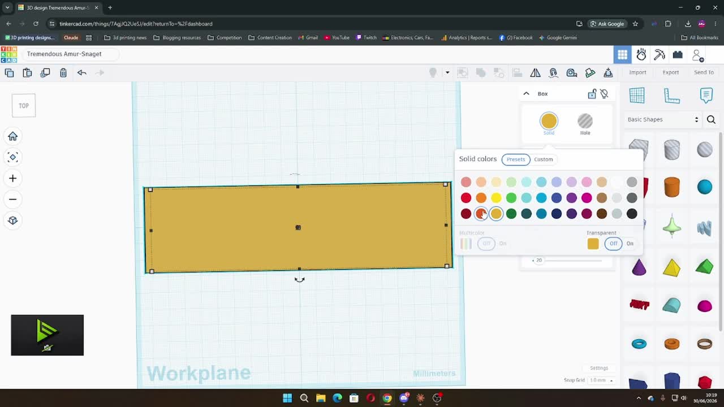Open the Blogging resources bookmark folder
The height and width of the screenshot is (407, 724).
[177, 38]
